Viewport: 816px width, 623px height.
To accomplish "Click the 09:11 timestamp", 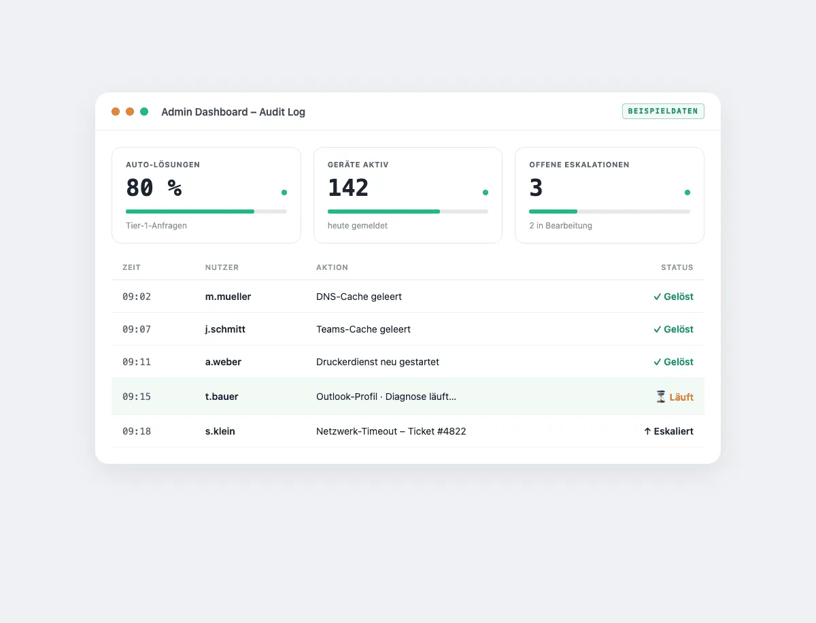I will (137, 362).
